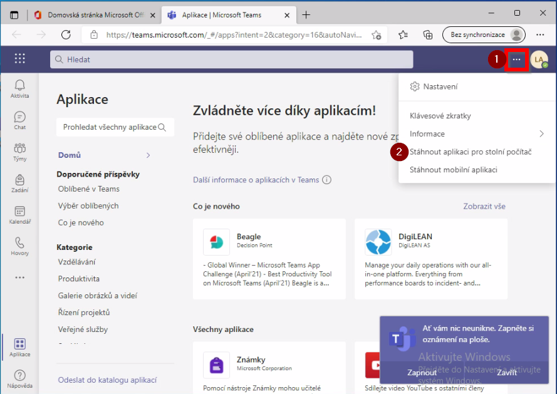This screenshot has height=394, width=557.
Task: Close the Aplikace Microsoft Teams tab
Action: (x=287, y=15)
